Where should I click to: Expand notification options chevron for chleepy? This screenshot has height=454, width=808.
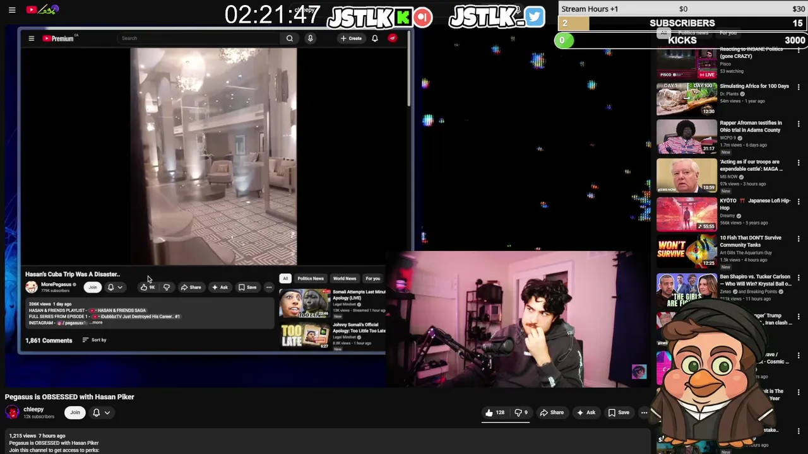(107, 412)
